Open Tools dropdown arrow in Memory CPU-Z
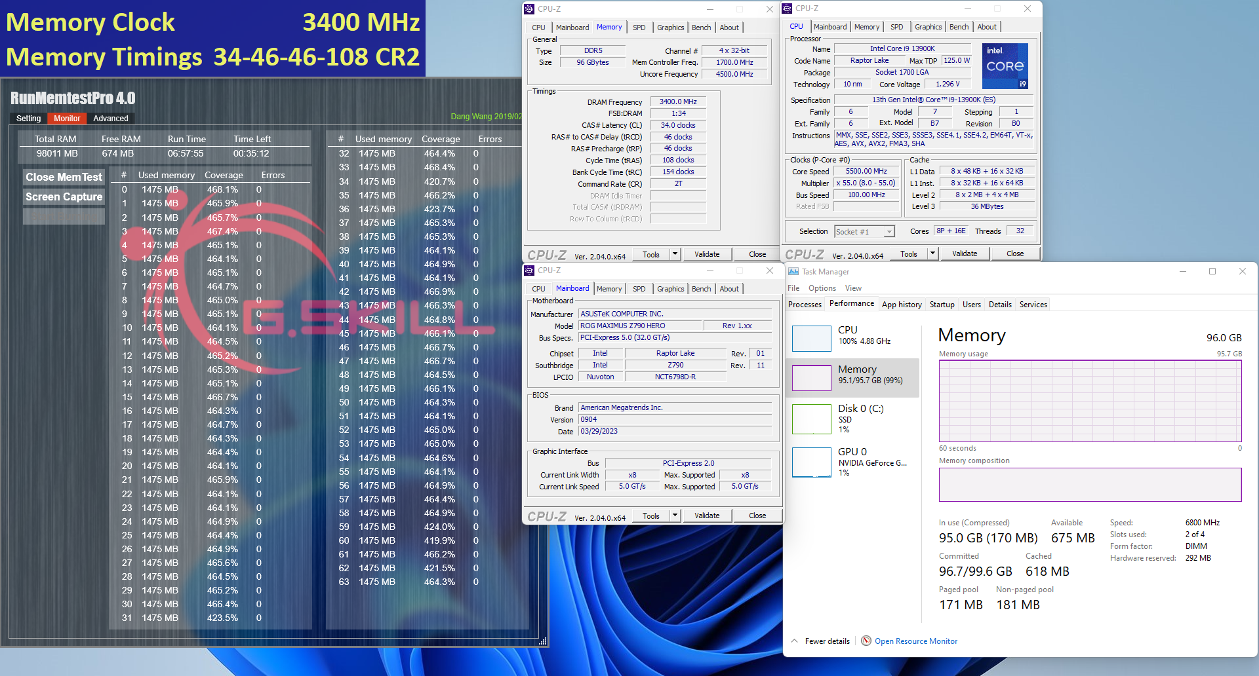Image resolution: width=1259 pixels, height=676 pixels. coord(674,254)
